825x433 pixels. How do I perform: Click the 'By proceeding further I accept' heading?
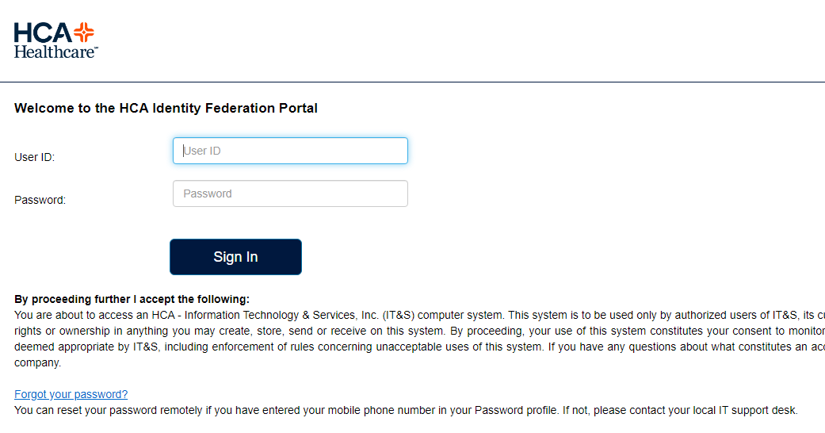click(x=132, y=299)
